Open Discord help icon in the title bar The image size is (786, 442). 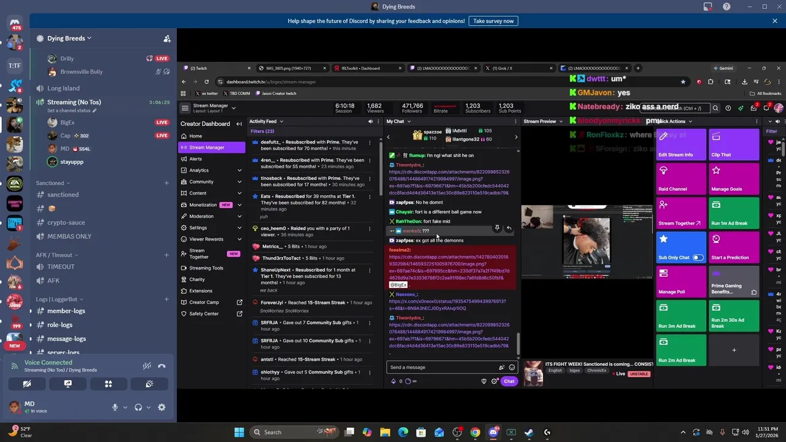pos(726,7)
